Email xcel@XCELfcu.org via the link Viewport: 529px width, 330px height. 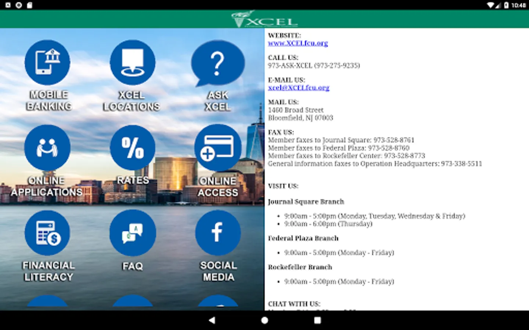(x=299, y=88)
